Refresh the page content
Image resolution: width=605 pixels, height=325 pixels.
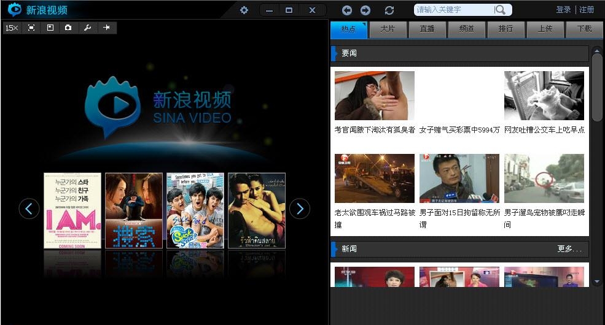point(389,10)
